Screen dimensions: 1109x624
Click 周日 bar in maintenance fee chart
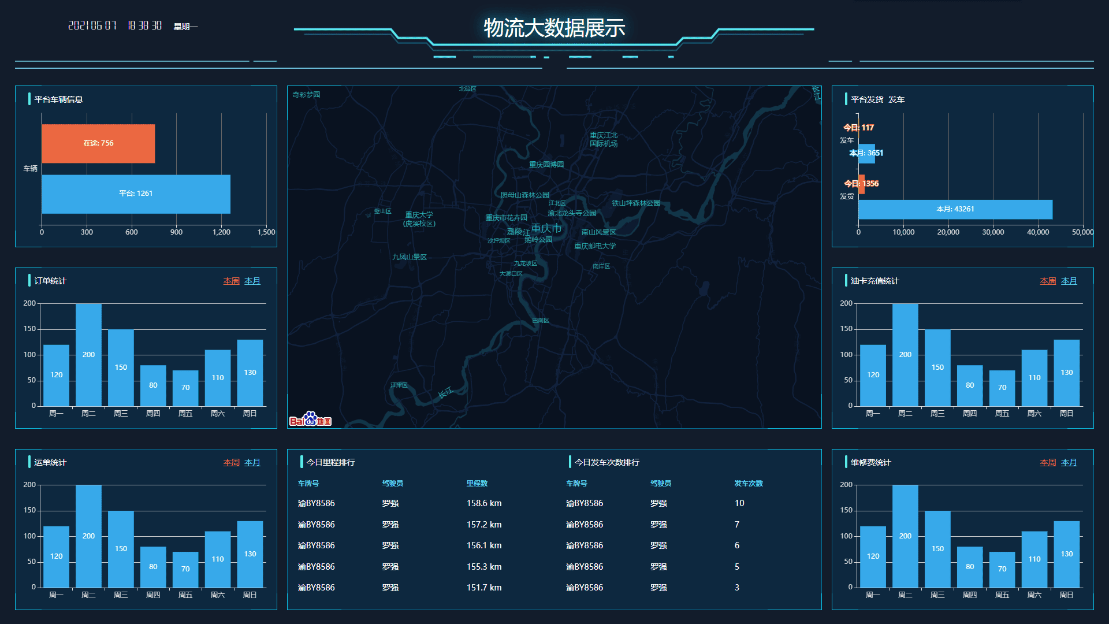pyautogui.click(x=1066, y=554)
